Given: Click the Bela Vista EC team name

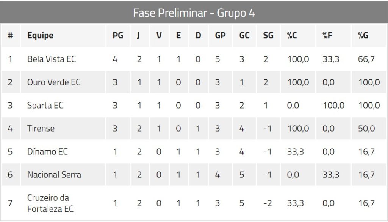Looking at the screenshot, I should [x=52, y=59].
